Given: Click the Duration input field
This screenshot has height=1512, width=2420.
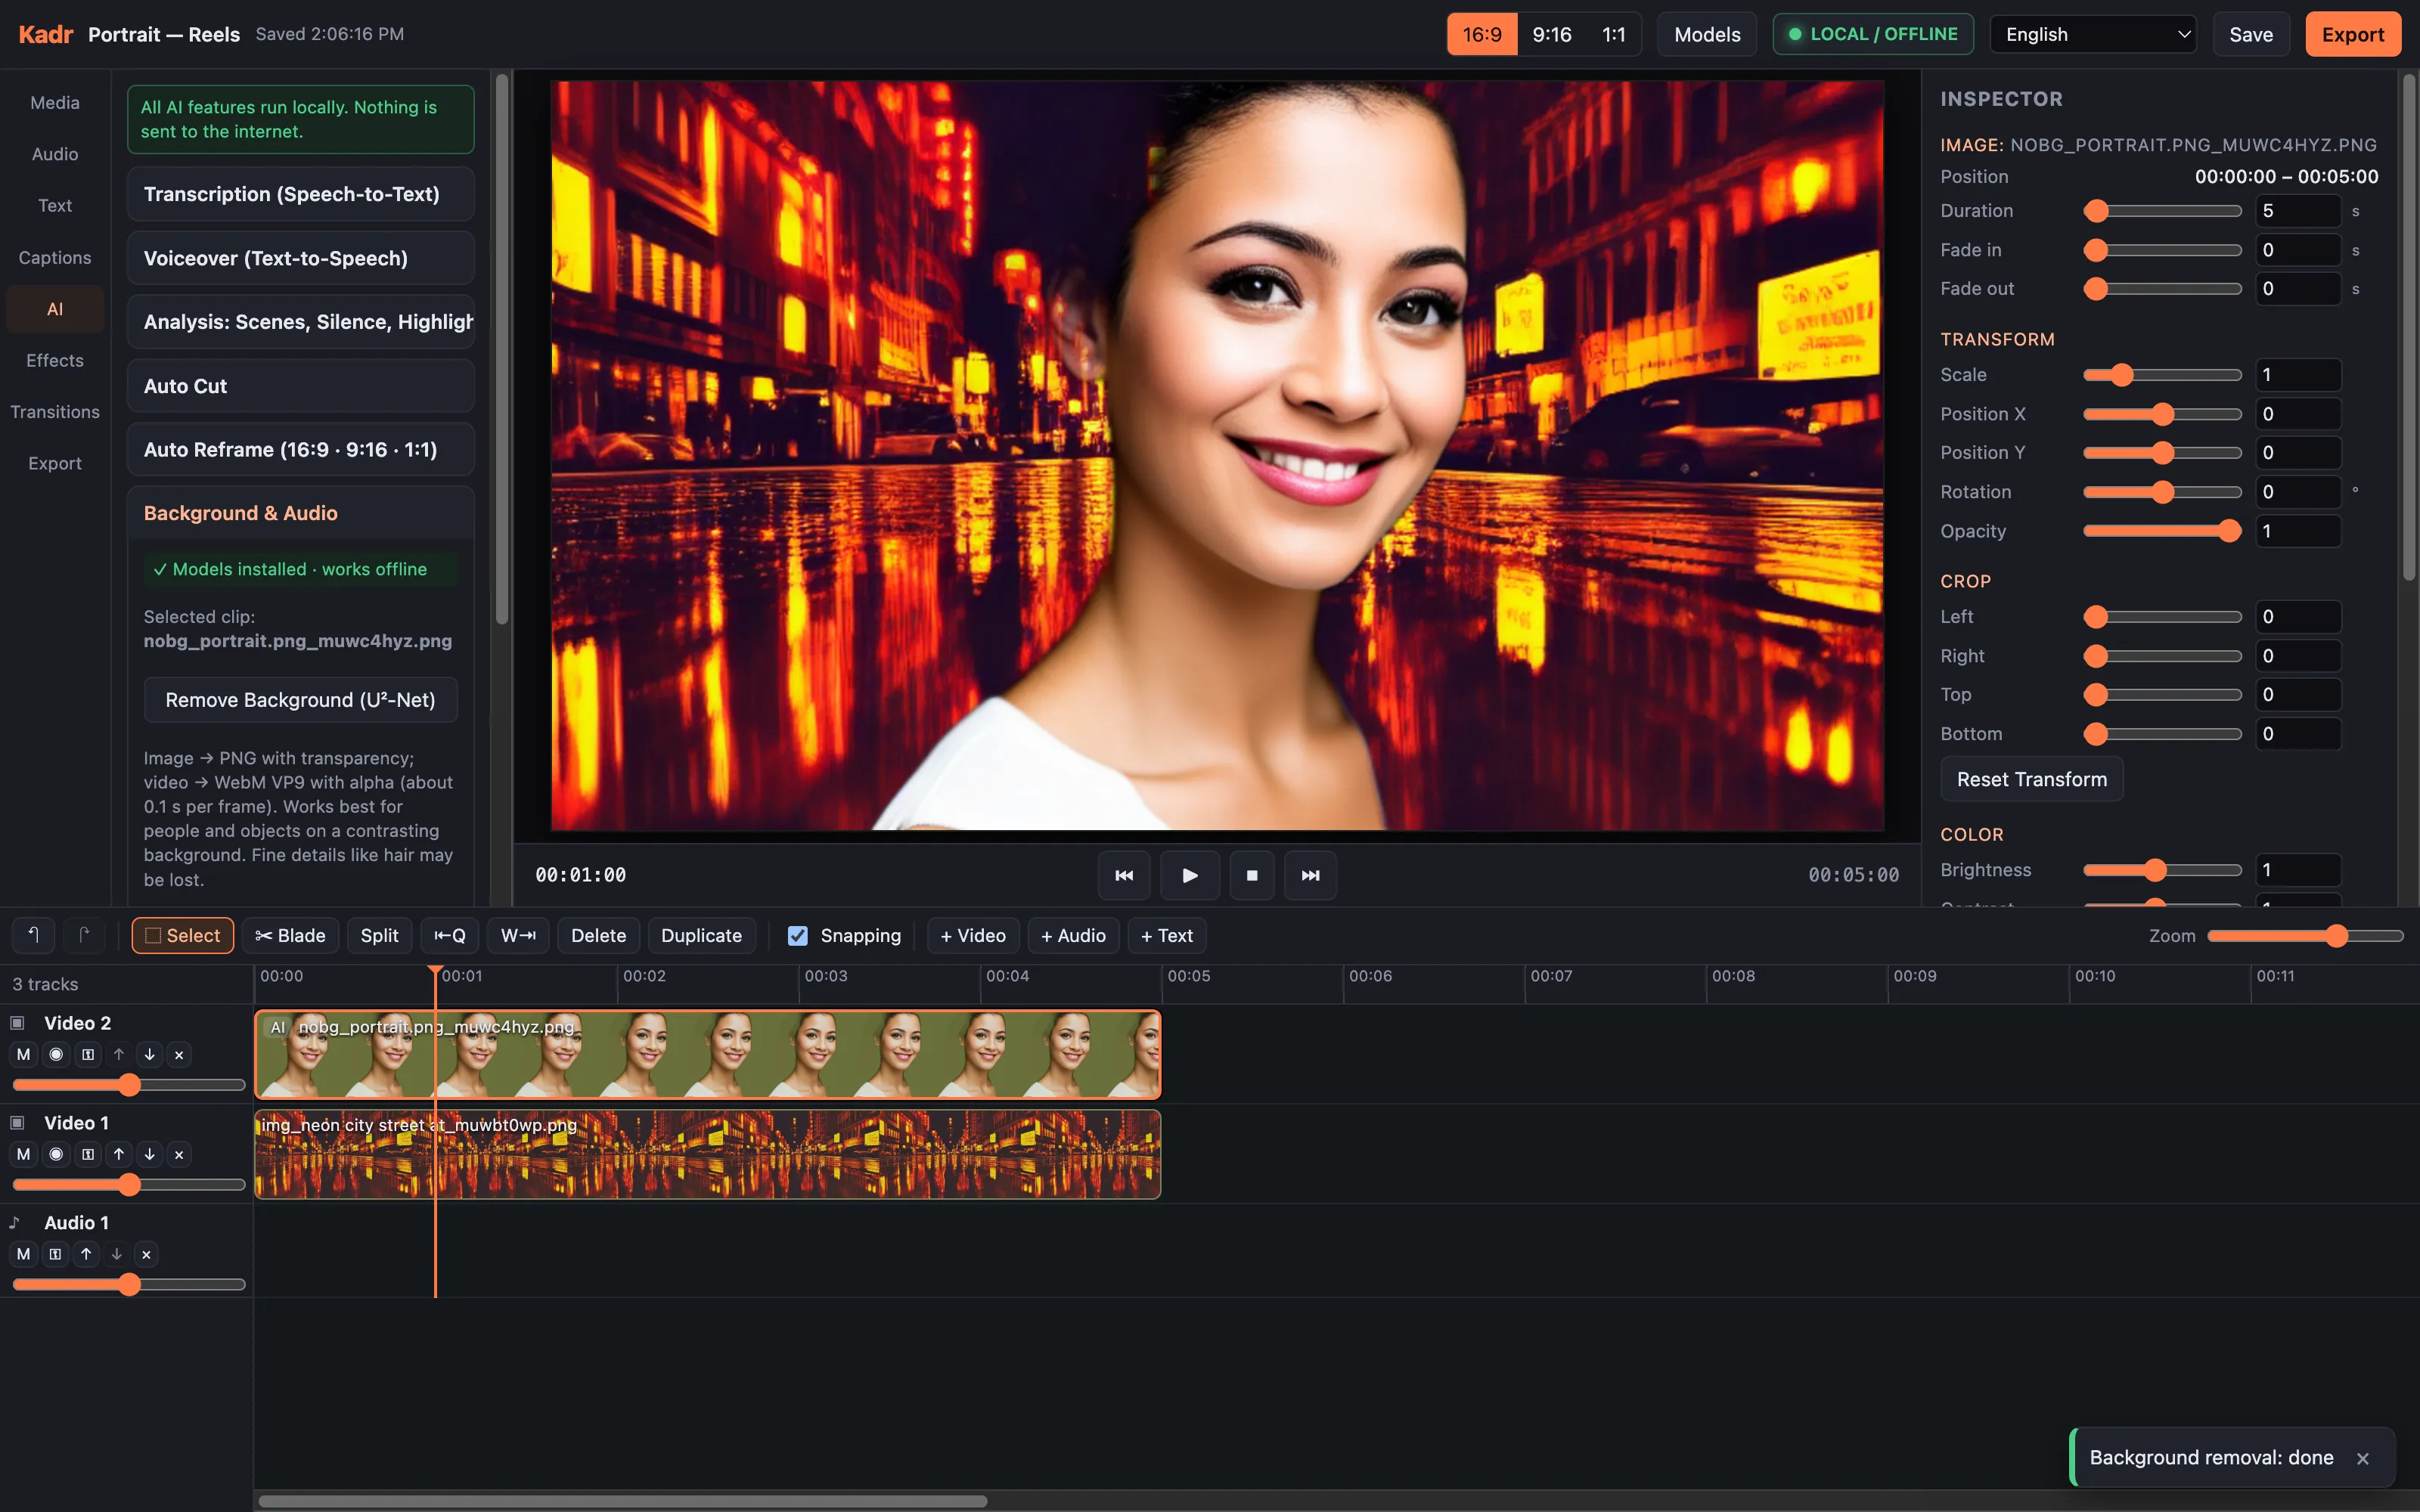Looking at the screenshot, I should (x=2298, y=211).
